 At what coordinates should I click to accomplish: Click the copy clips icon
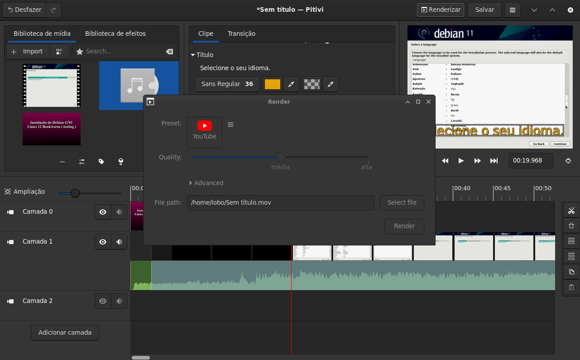pos(571,272)
